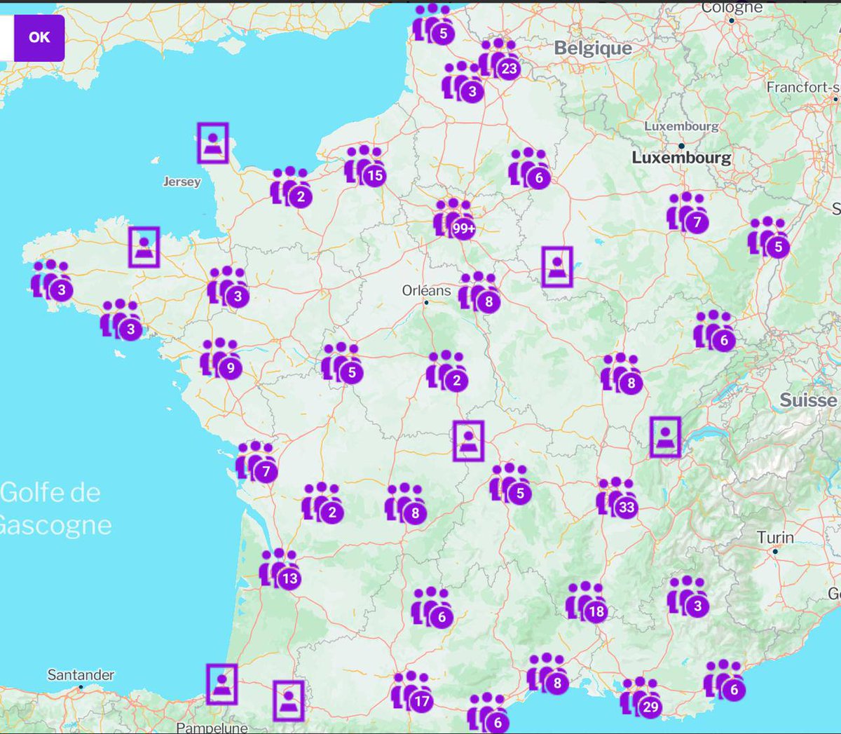Image resolution: width=841 pixels, height=734 pixels.
Task: Open the single-person marker above Pampelune
Action: (x=223, y=684)
